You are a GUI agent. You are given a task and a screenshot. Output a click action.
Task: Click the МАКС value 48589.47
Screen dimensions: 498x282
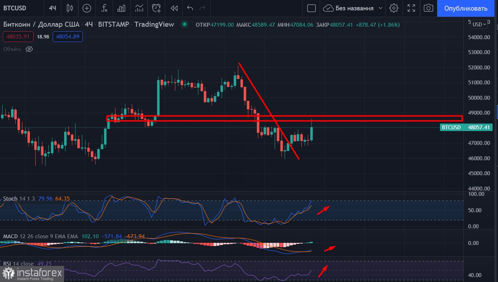click(263, 25)
